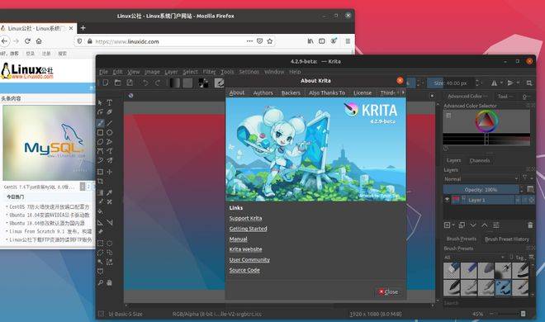
Task: Click the Support Krita link
Action: tap(245, 218)
